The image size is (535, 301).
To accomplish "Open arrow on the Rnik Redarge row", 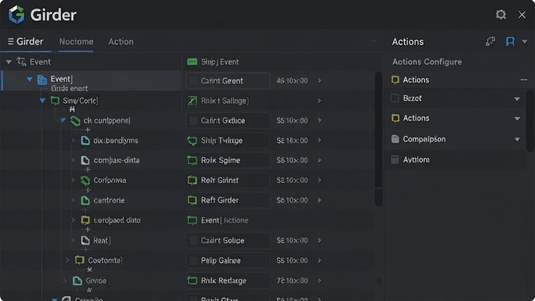I will (x=319, y=281).
